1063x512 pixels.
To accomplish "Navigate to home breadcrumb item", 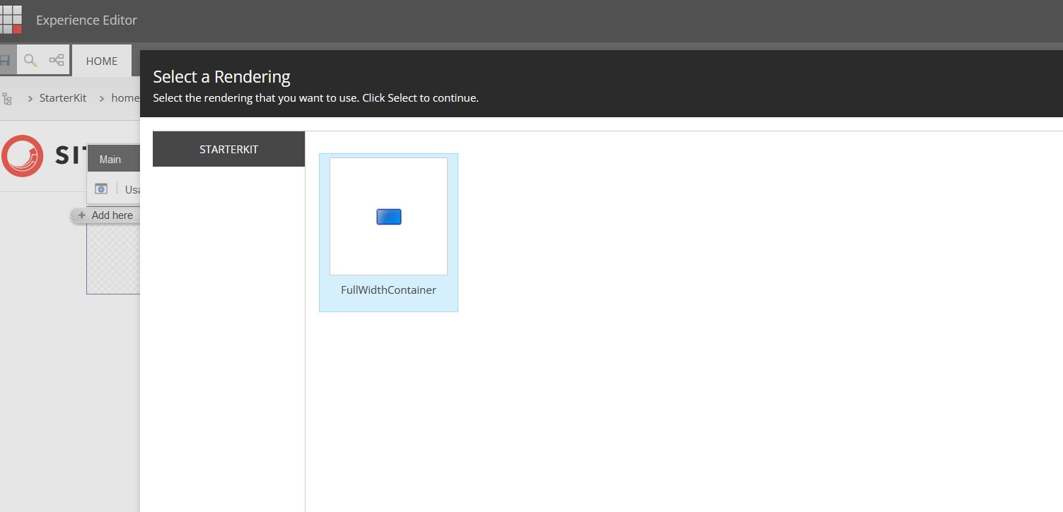I will (124, 98).
